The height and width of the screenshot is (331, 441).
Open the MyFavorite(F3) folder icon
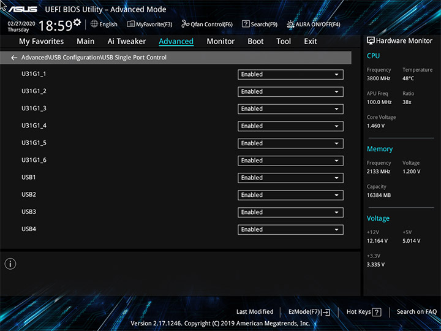(131, 24)
